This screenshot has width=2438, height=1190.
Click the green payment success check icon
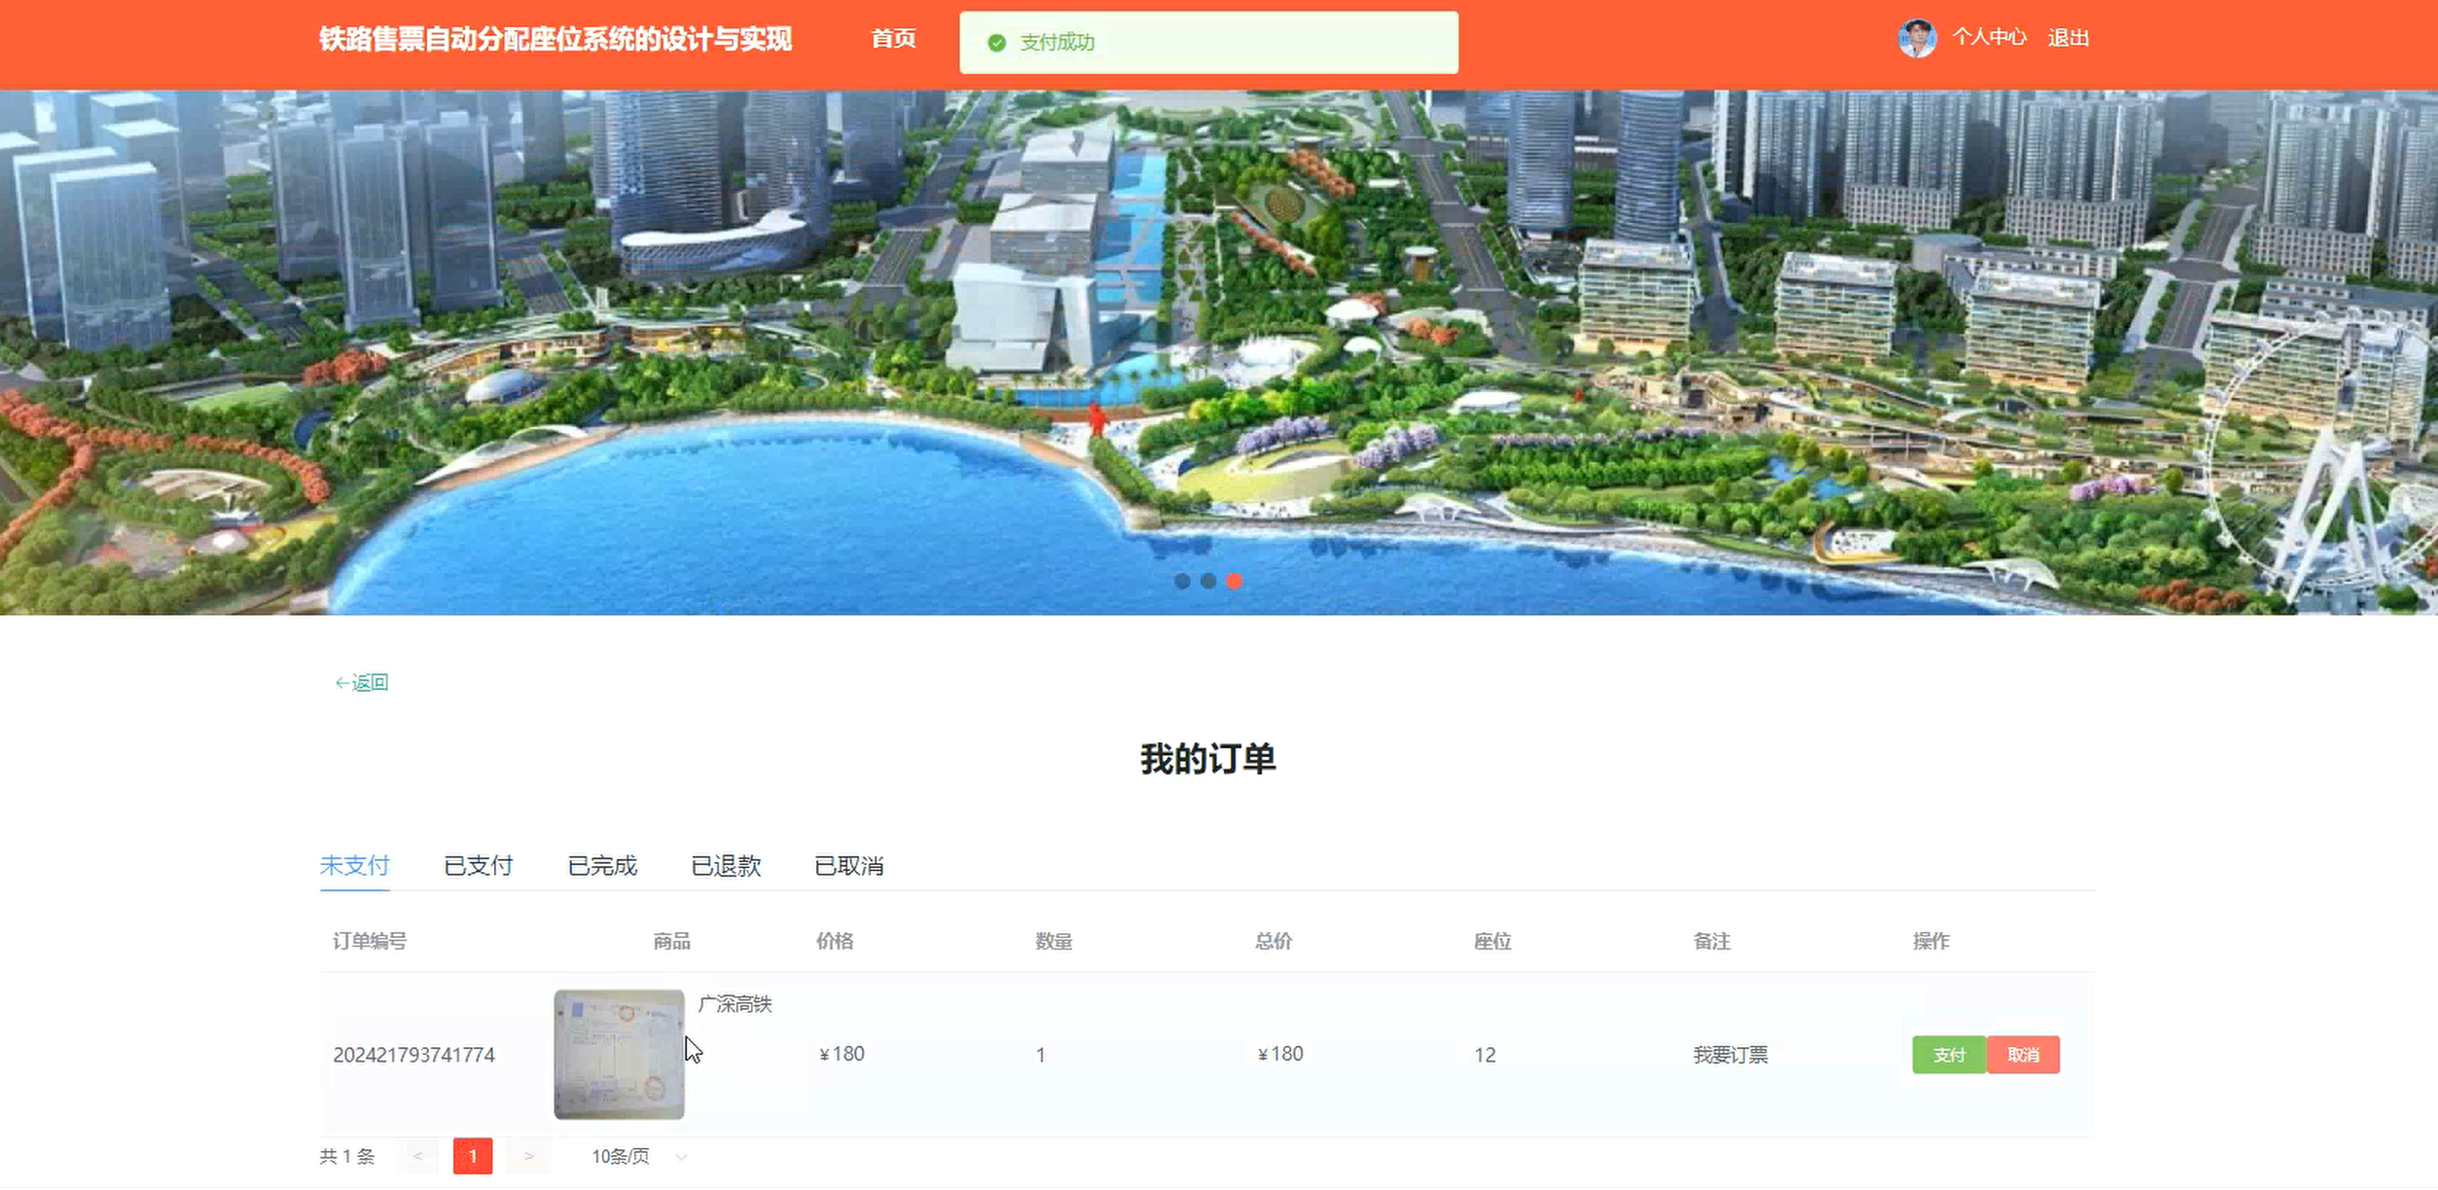(996, 43)
